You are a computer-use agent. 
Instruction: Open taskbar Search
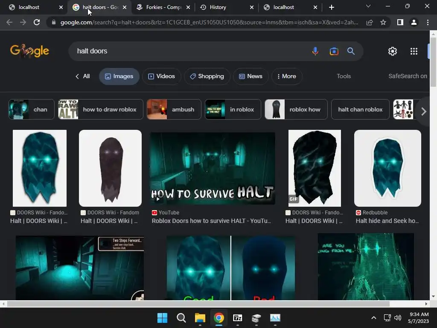(181, 318)
